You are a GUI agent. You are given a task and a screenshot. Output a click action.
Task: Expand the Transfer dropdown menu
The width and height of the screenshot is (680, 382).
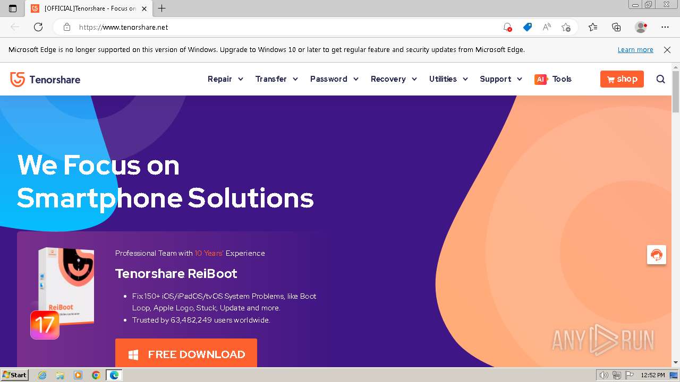276,79
